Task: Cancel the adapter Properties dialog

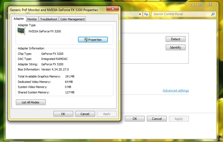Action: [x=85, y=114]
